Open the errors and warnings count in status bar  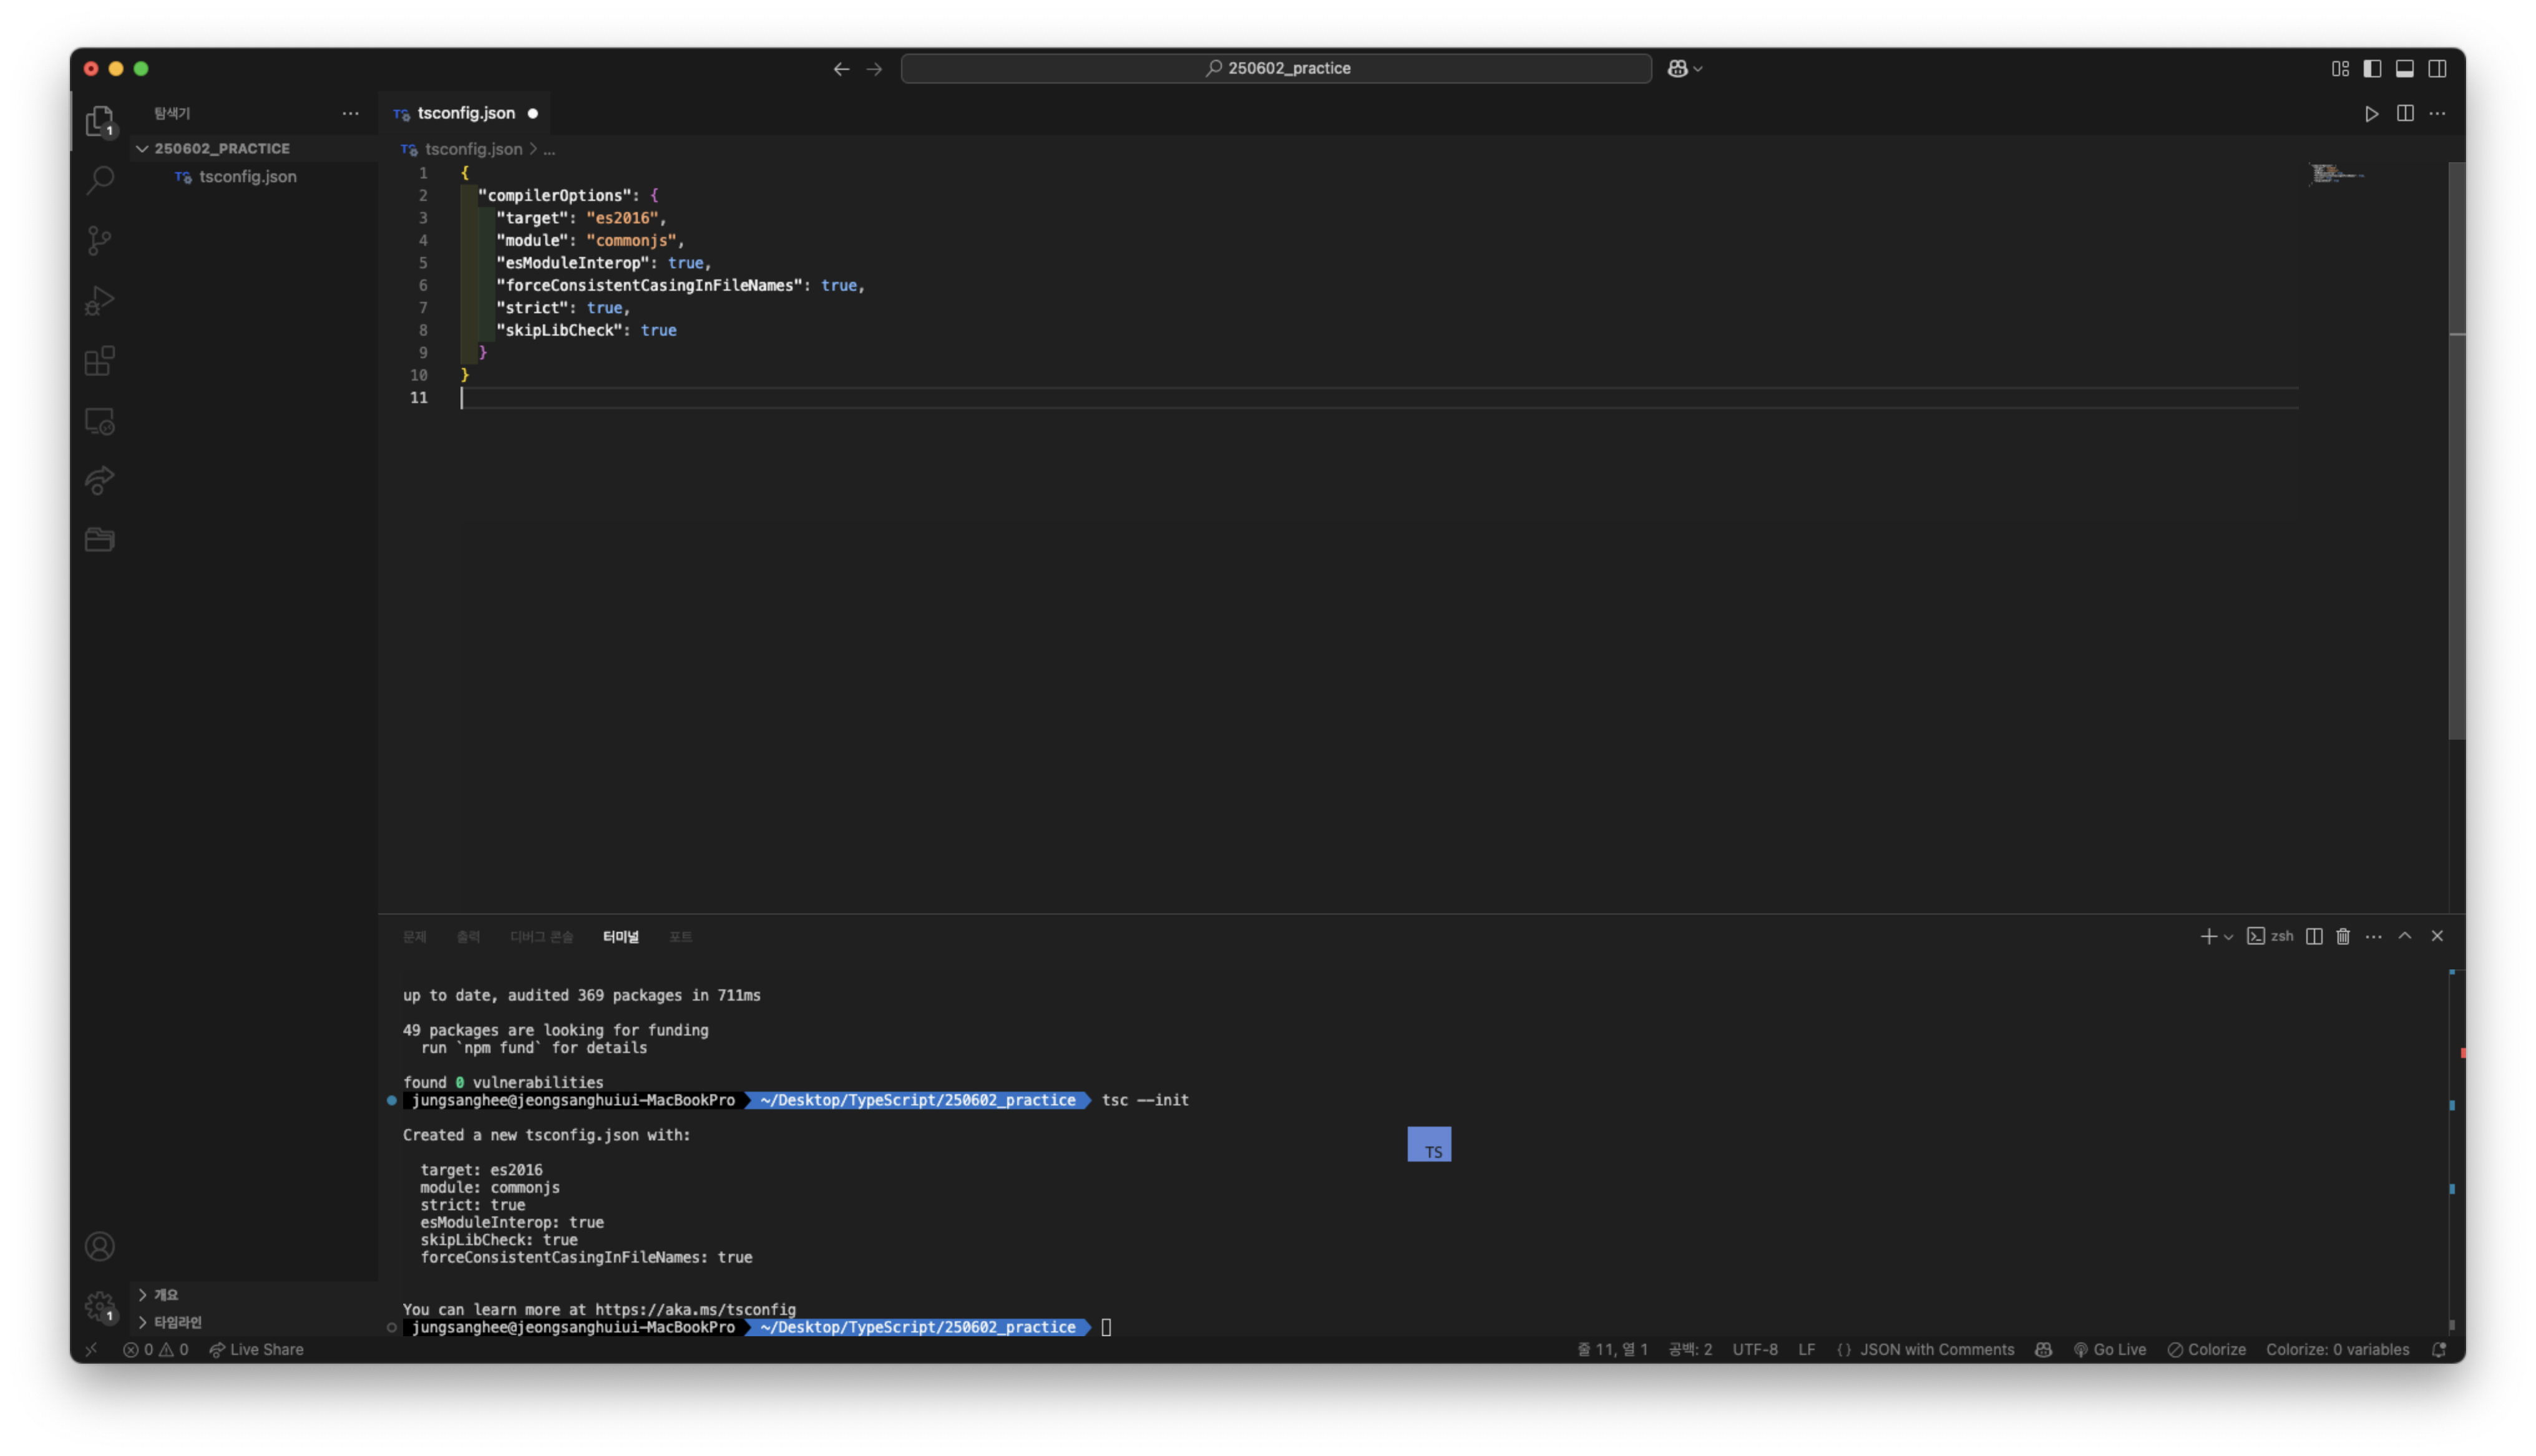coord(155,1349)
